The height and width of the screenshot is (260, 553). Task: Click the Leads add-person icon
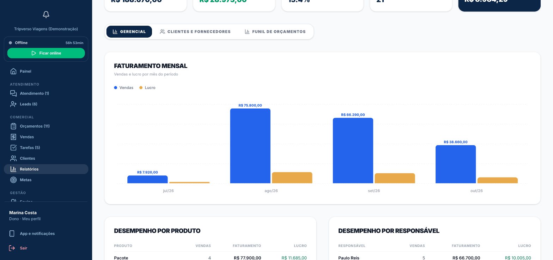tap(13, 104)
